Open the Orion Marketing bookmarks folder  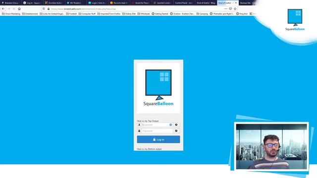coord(11,14)
